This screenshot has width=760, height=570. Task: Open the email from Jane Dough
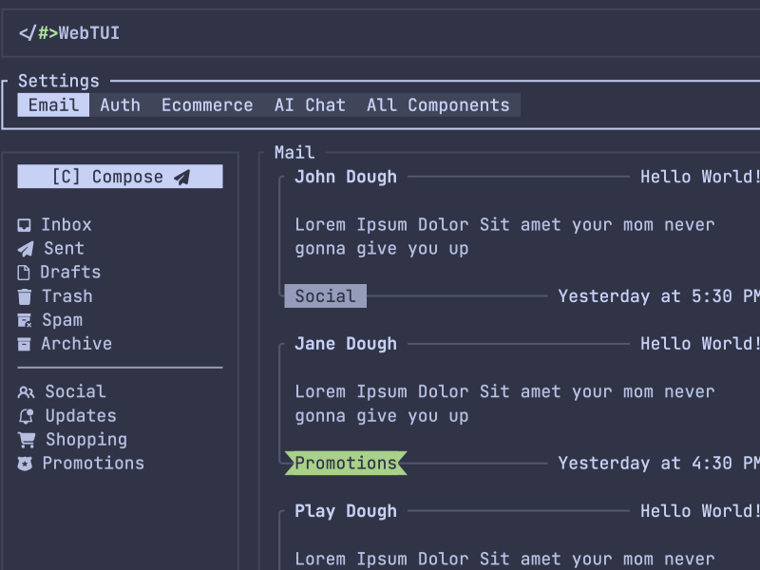(346, 344)
